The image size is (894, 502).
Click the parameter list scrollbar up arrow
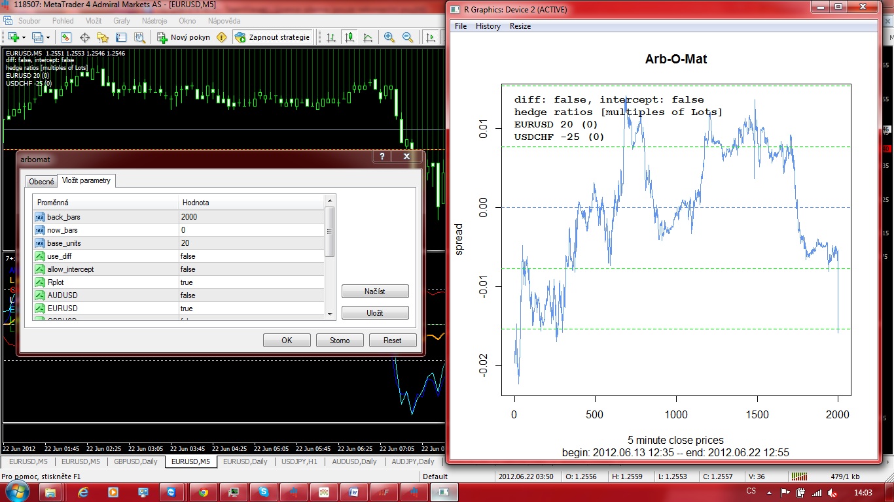[x=330, y=201]
